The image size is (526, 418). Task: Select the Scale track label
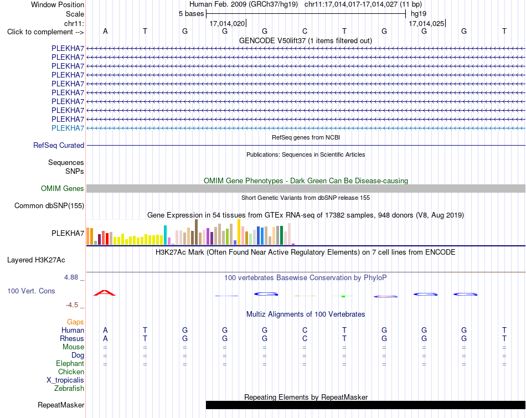(75, 14)
